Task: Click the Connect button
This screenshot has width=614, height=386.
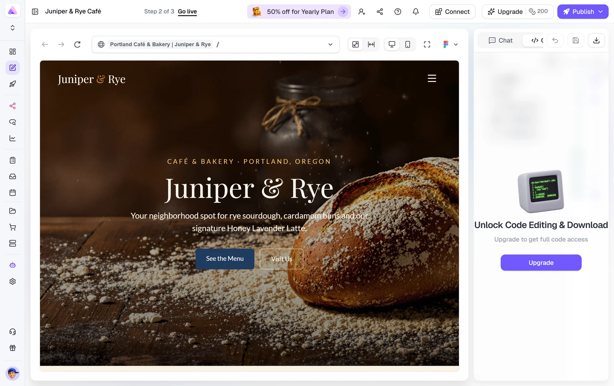Action: pos(452,11)
